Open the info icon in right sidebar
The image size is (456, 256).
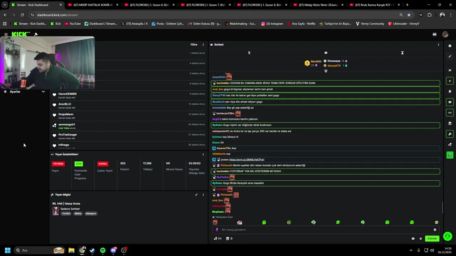pyautogui.click(x=450, y=46)
